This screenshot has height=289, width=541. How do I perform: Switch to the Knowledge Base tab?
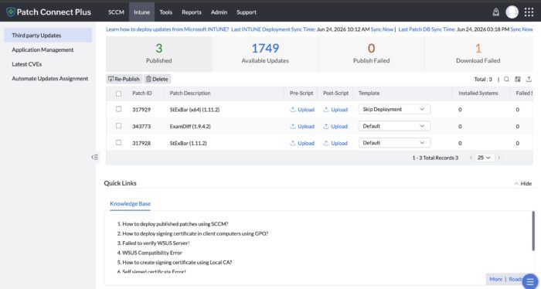pos(130,204)
